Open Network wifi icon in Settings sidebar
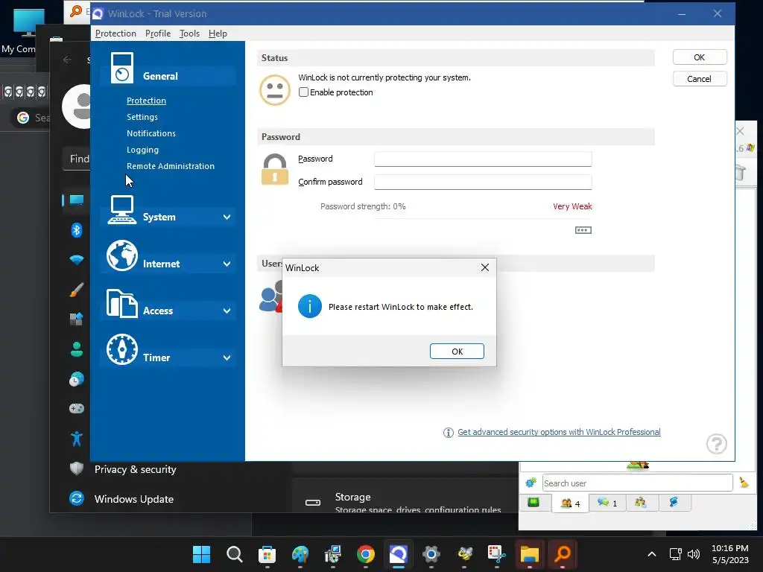 tap(77, 260)
